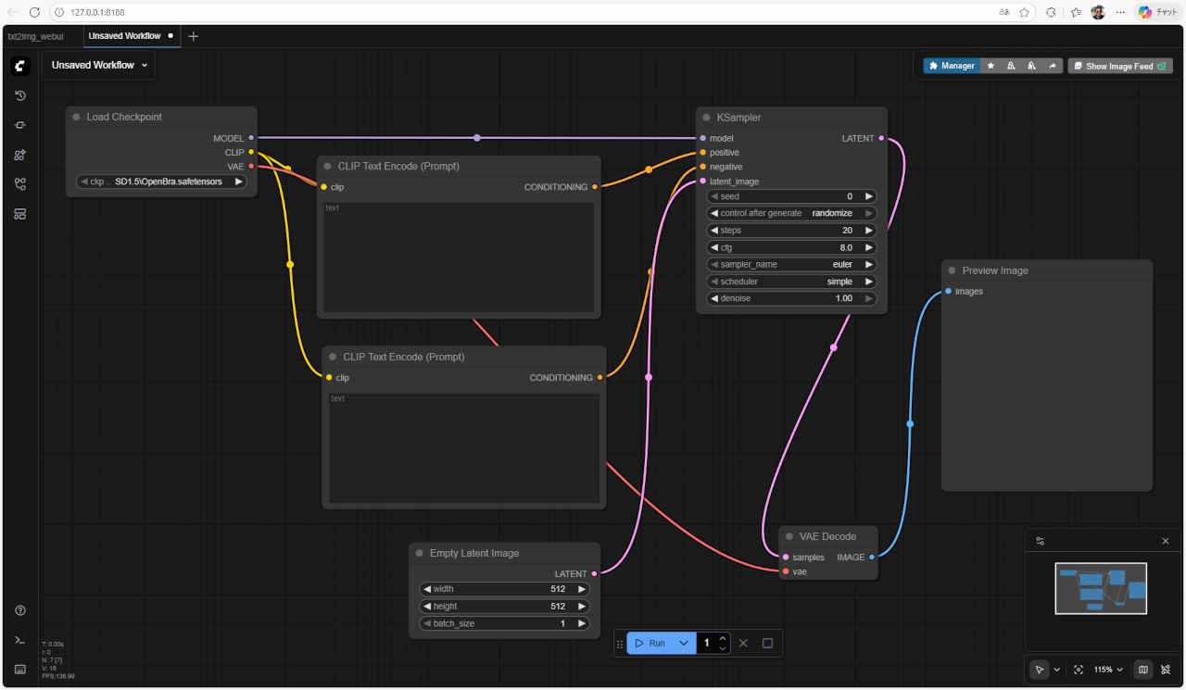The width and height of the screenshot is (1186, 690).
Task: Open the templates sidebar icon
Action: [20, 214]
